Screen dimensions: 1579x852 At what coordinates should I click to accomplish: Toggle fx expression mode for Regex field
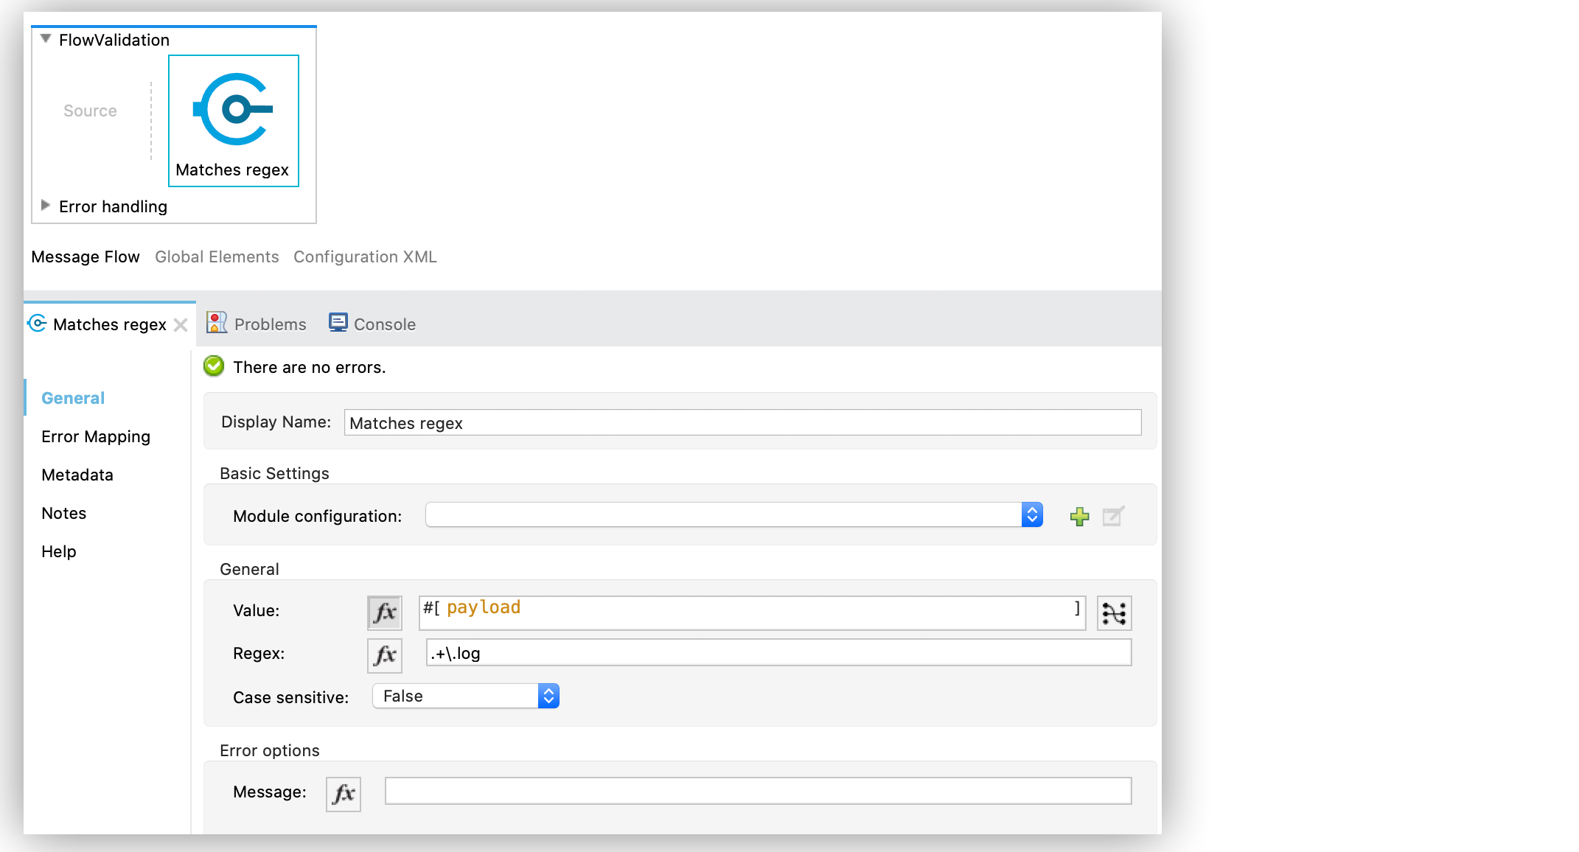[384, 654]
